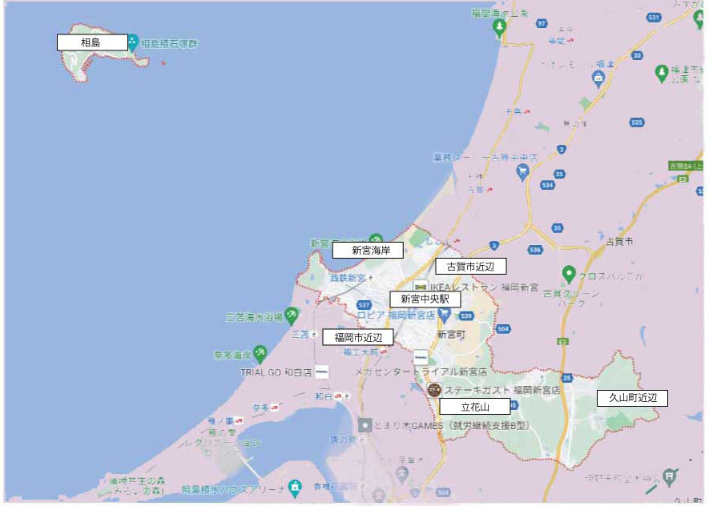Select the 業務スーパー shopping cart pin
The height and width of the screenshot is (506, 709).
pyautogui.click(x=522, y=170)
